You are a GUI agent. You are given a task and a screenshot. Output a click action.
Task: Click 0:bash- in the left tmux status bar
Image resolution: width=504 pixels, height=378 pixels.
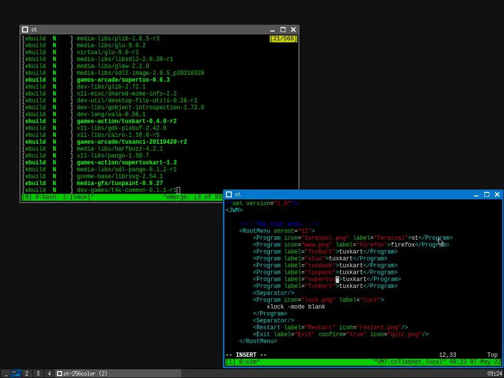(x=47, y=197)
